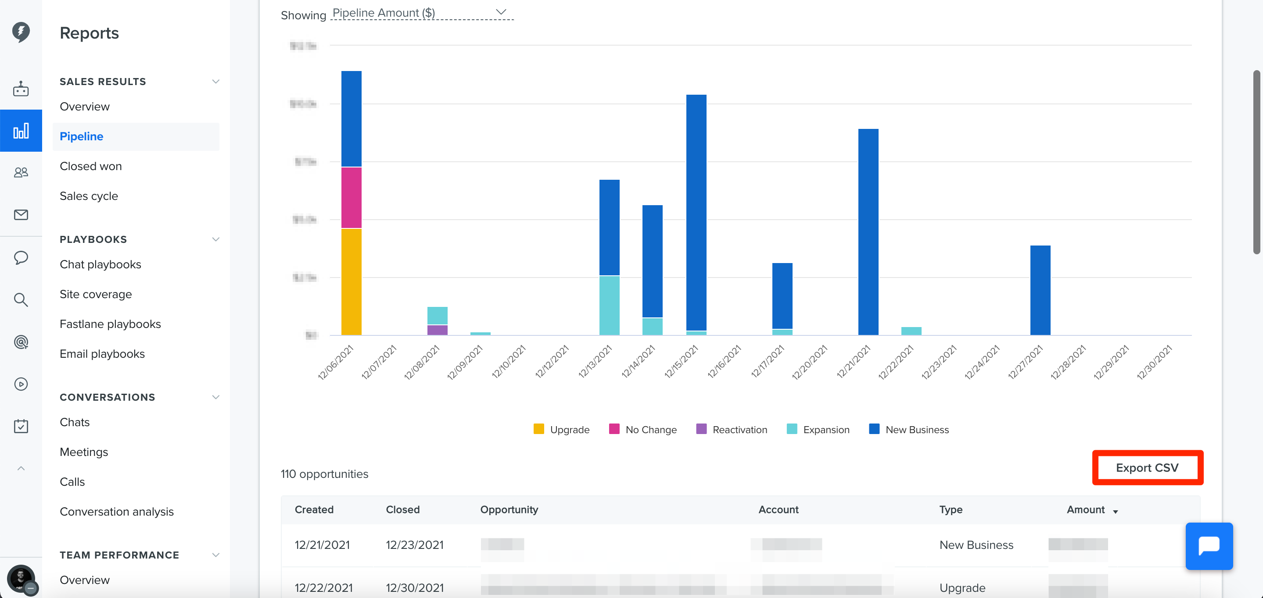Select the Pipeline report item

coord(136,136)
